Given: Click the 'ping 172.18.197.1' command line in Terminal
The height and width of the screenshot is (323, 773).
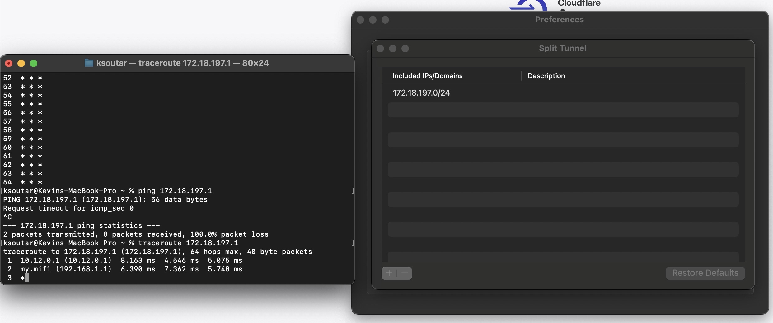Looking at the screenshot, I should [108, 191].
